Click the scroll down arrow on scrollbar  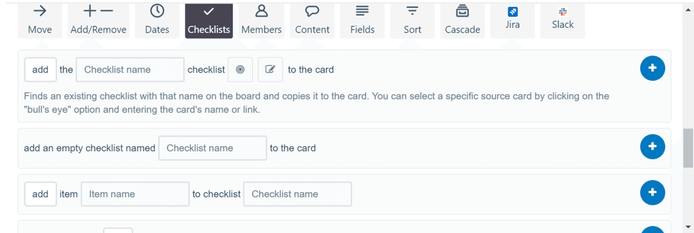pyautogui.click(x=688, y=226)
